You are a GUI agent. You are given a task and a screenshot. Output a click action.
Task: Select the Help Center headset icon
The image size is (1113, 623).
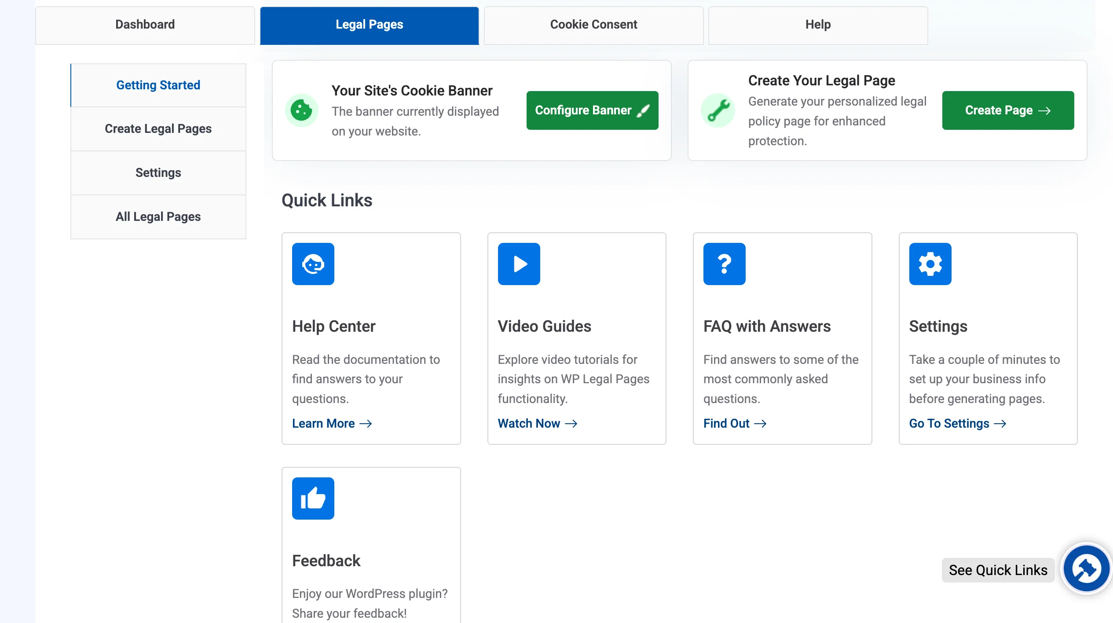pyautogui.click(x=313, y=264)
